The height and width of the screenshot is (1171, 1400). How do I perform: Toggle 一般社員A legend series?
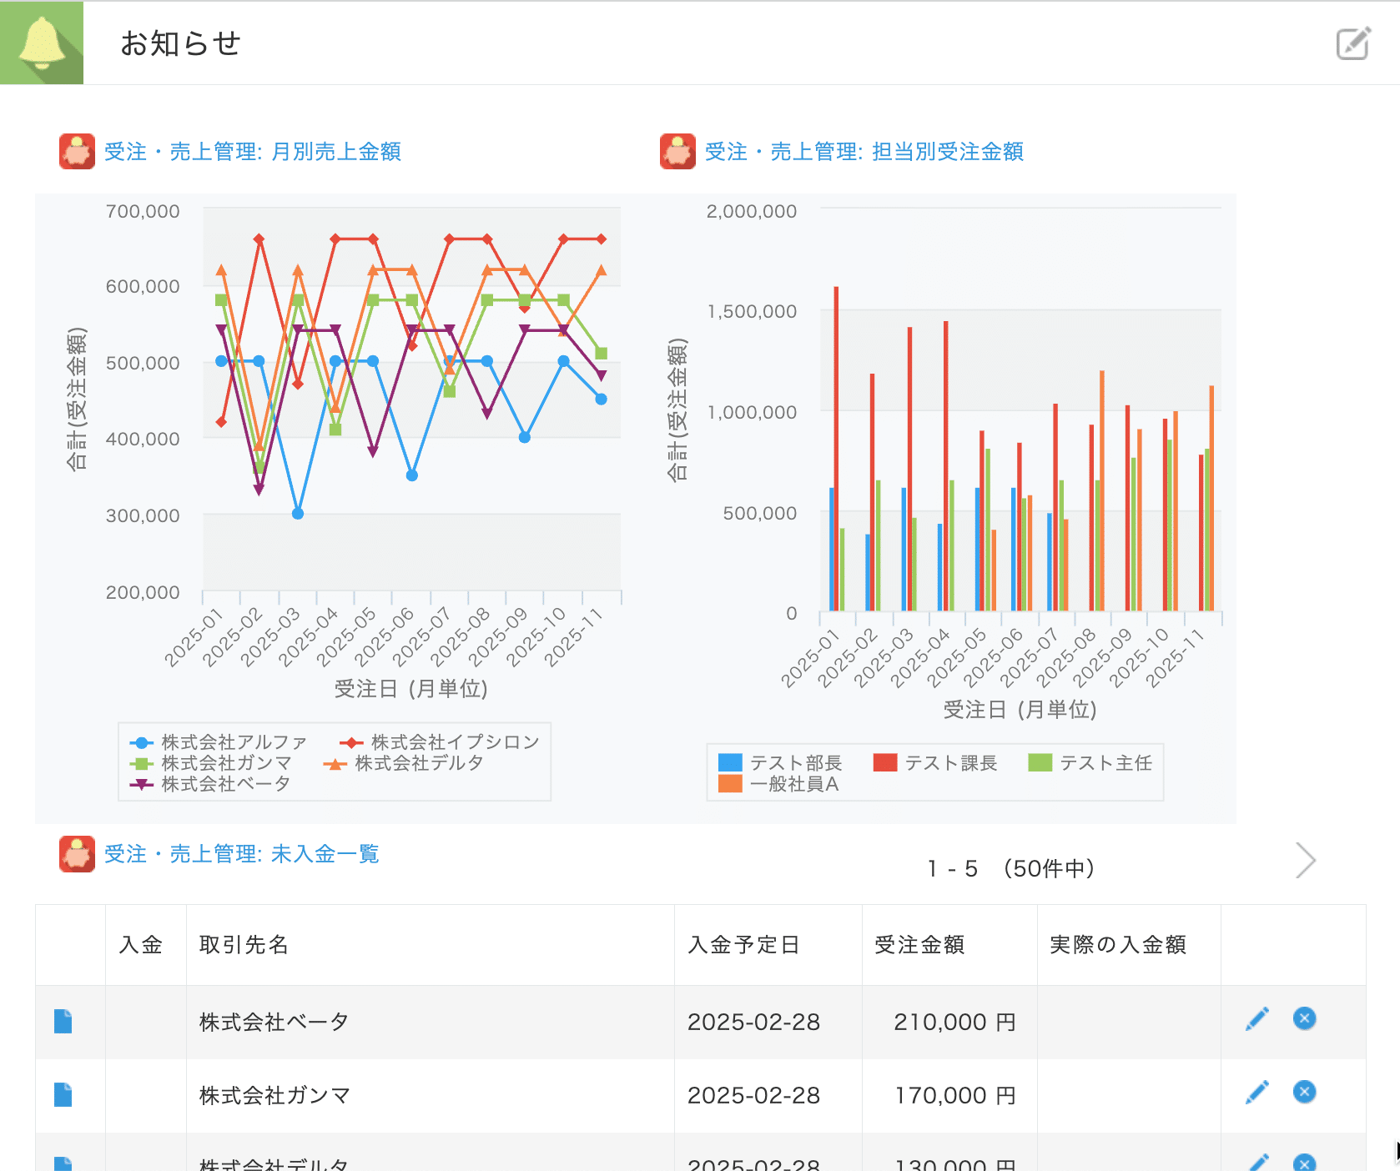(x=778, y=784)
